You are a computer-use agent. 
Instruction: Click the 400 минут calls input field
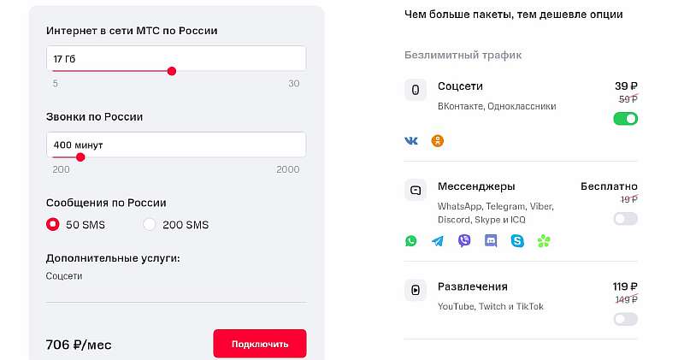click(176, 145)
